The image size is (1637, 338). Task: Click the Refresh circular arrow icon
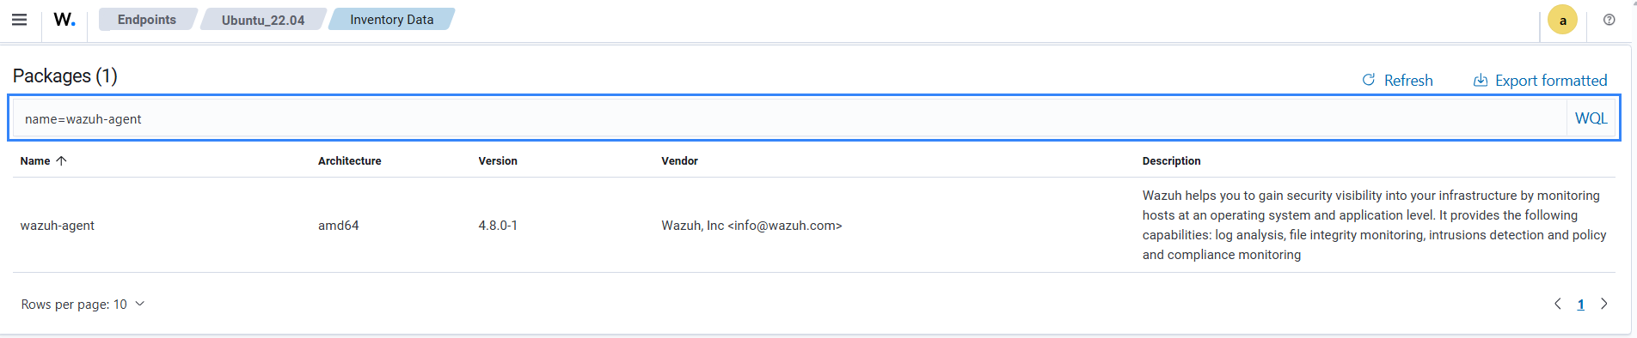click(x=1369, y=80)
